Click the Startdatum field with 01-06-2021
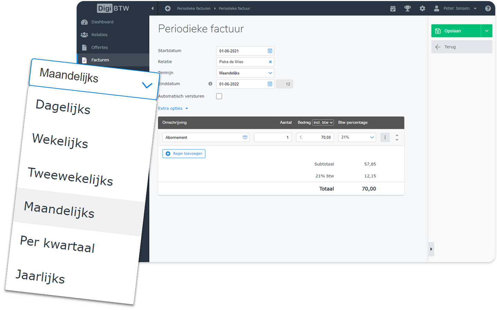This screenshot has height=310, width=497. [x=245, y=51]
